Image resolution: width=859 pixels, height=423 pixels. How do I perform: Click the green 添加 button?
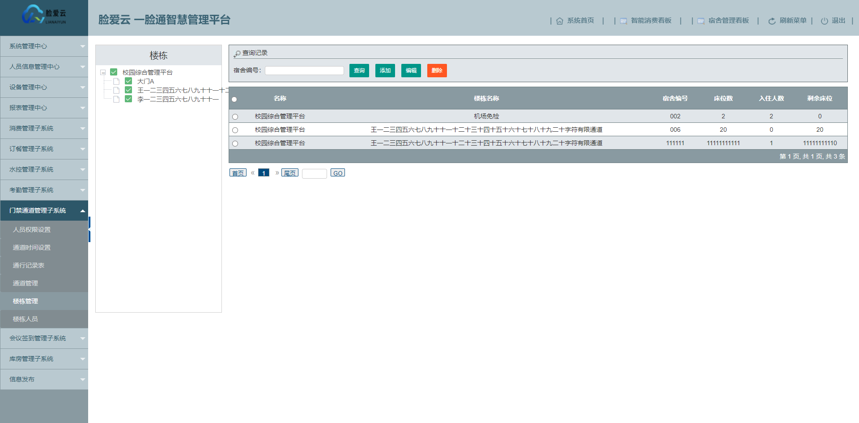pos(385,71)
